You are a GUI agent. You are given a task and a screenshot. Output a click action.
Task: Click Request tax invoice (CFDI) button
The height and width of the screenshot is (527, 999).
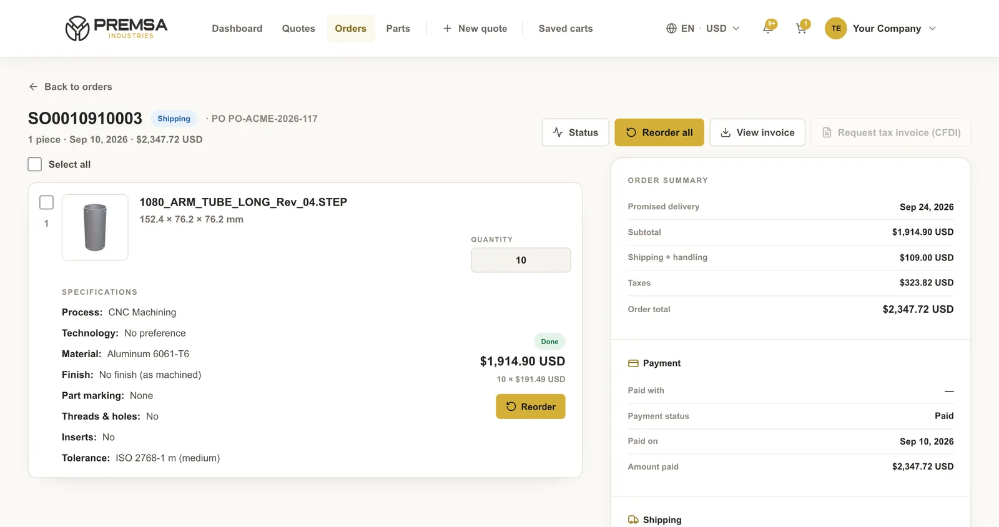click(891, 132)
